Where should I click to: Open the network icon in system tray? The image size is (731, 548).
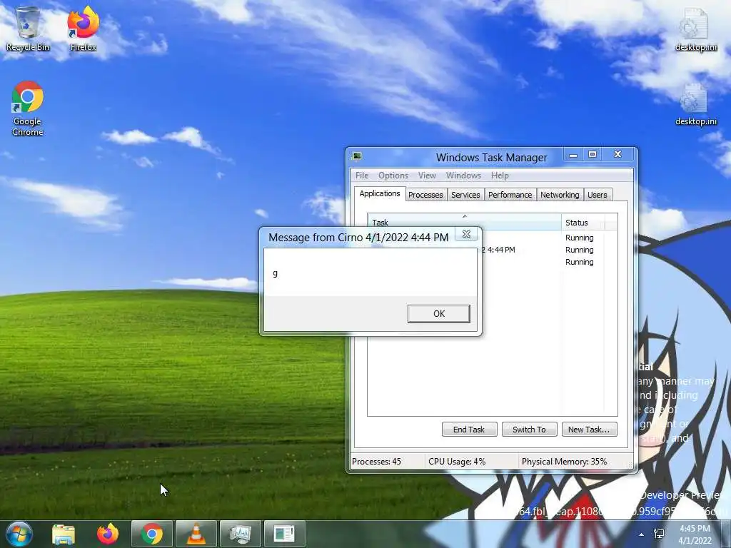coord(659,534)
